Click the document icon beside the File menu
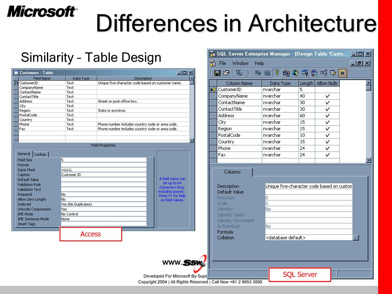Image resolution: width=392 pixels, height=294 pixels. (213, 63)
